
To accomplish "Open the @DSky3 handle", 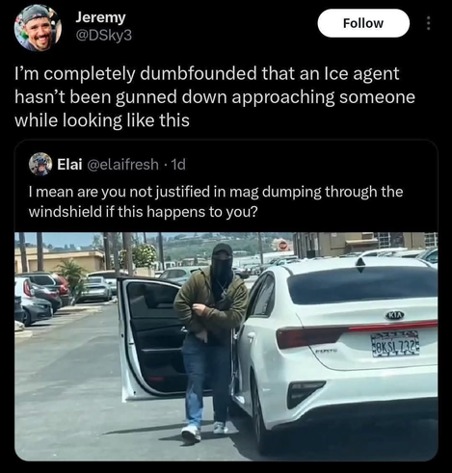I will tap(103, 36).
